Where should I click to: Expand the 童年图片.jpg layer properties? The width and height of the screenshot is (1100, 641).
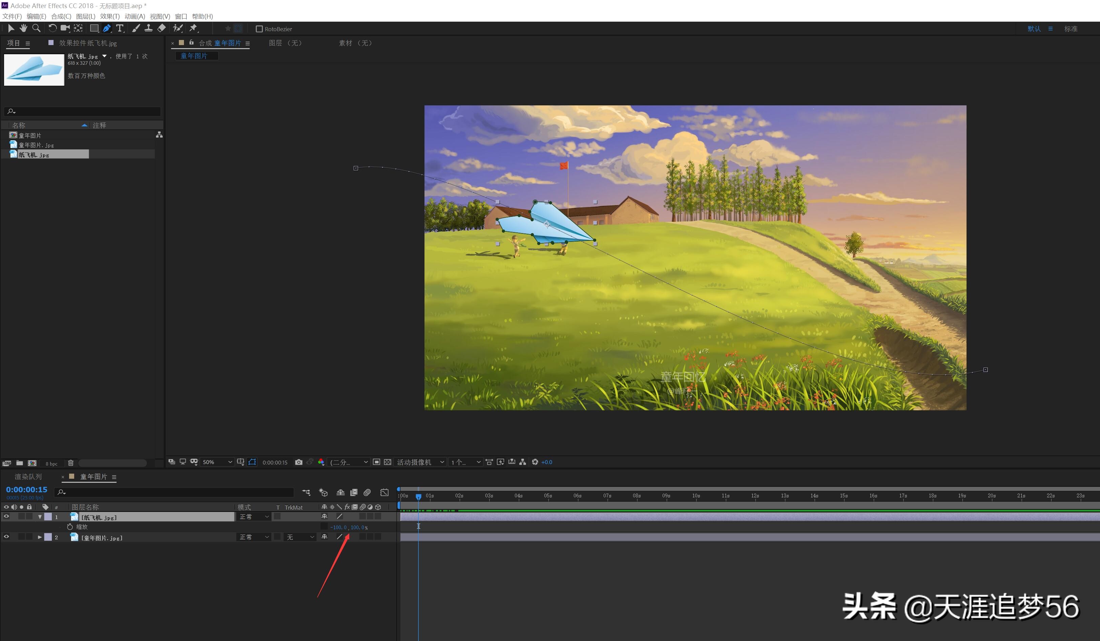pyautogui.click(x=40, y=537)
